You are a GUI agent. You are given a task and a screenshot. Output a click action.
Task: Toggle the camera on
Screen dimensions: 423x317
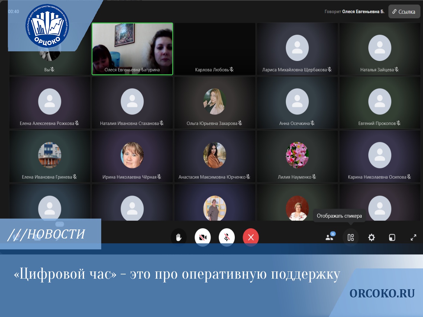tap(203, 237)
